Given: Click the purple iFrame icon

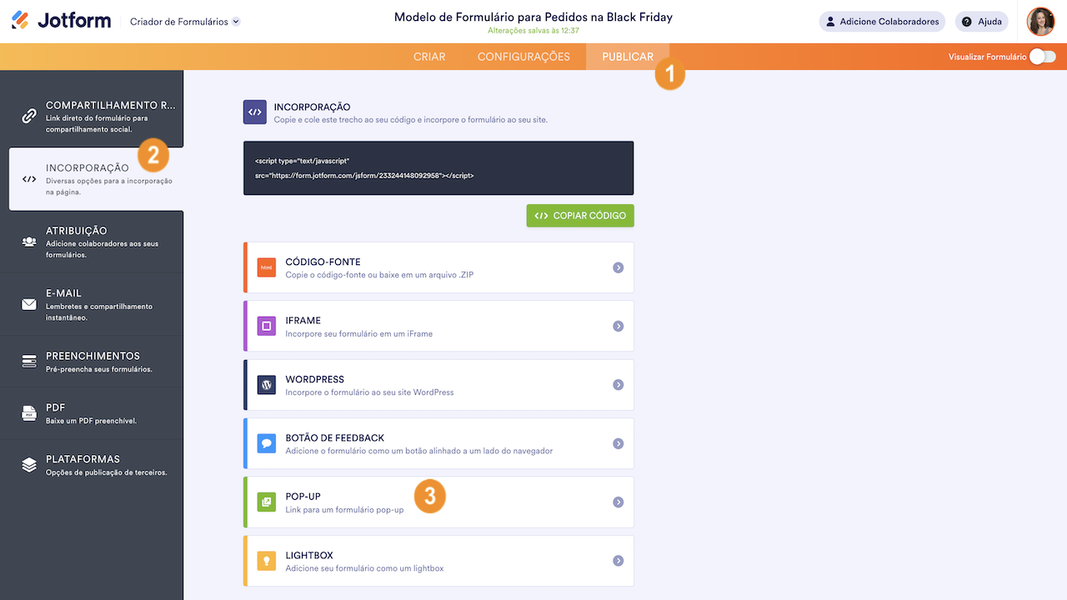Looking at the screenshot, I should click(x=267, y=326).
